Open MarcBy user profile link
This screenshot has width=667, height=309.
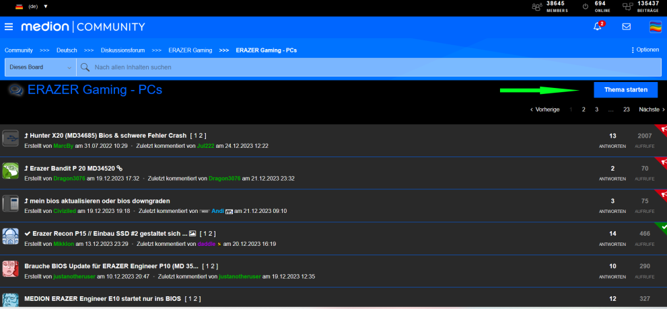(63, 146)
